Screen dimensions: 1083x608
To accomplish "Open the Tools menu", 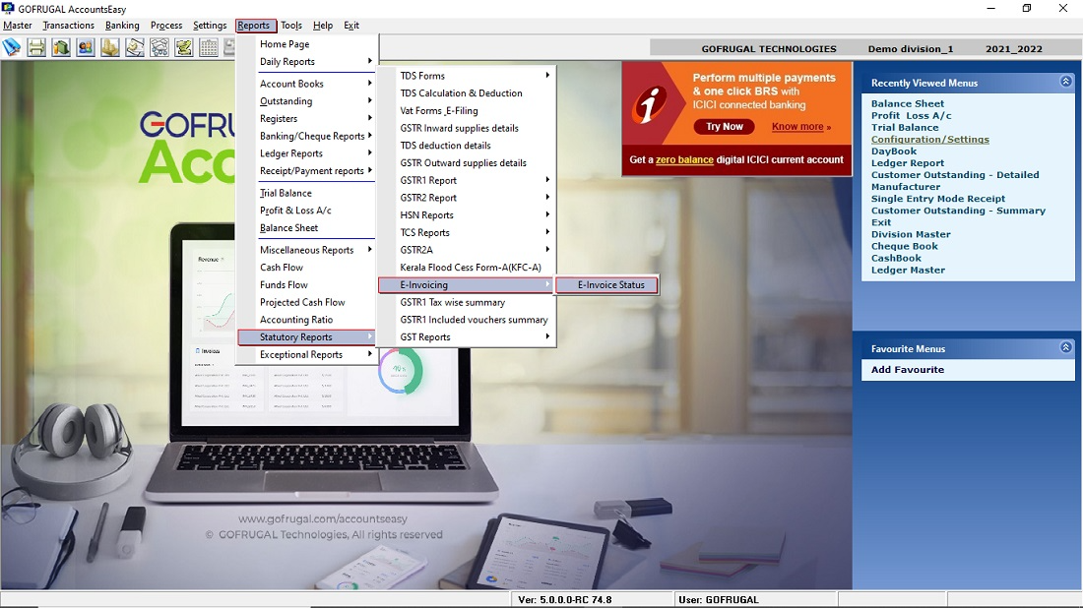I will [x=290, y=26].
